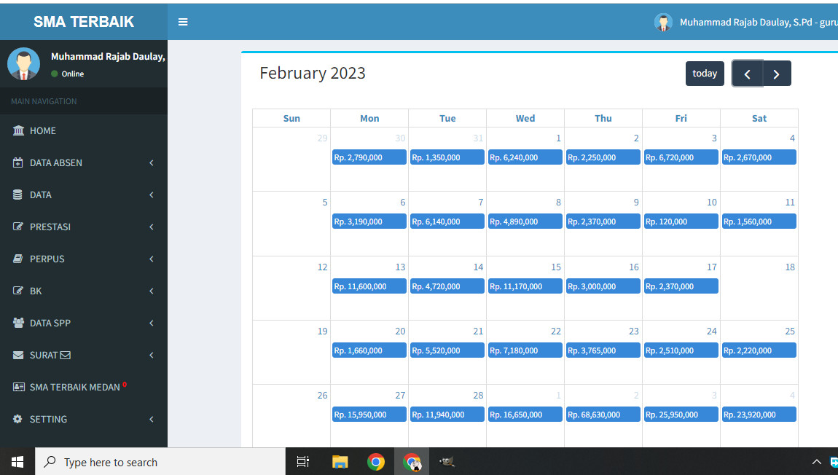The height and width of the screenshot is (475, 838).
Task: Open the PERPUS menu item
Action: point(47,259)
